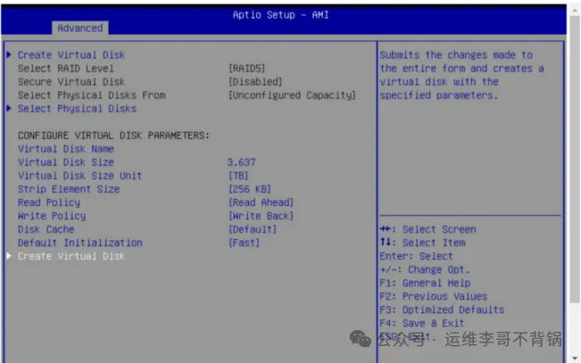Click the F1: General Help hint
581x363 pixels.
point(425,283)
